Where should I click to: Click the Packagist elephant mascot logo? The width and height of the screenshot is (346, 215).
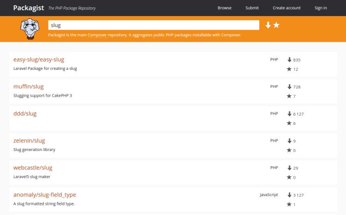(x=30, y=29)
